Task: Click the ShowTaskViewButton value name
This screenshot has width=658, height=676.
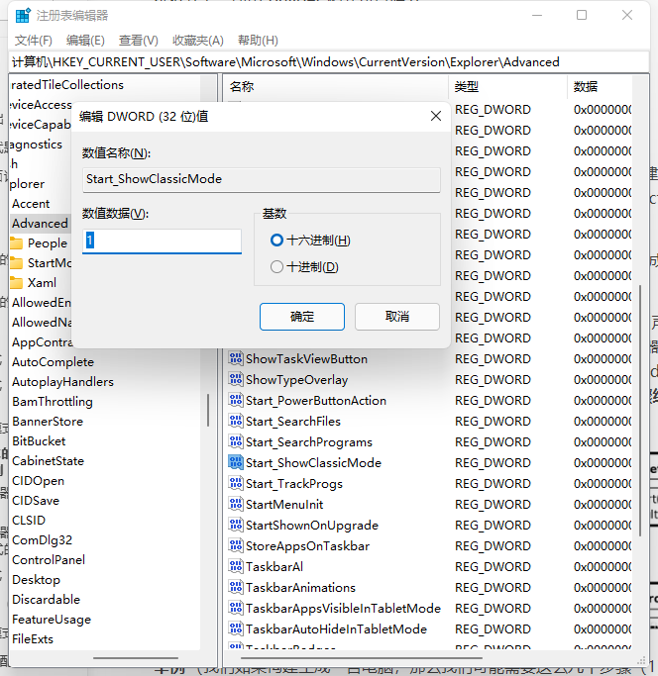Action: point(306,358)
